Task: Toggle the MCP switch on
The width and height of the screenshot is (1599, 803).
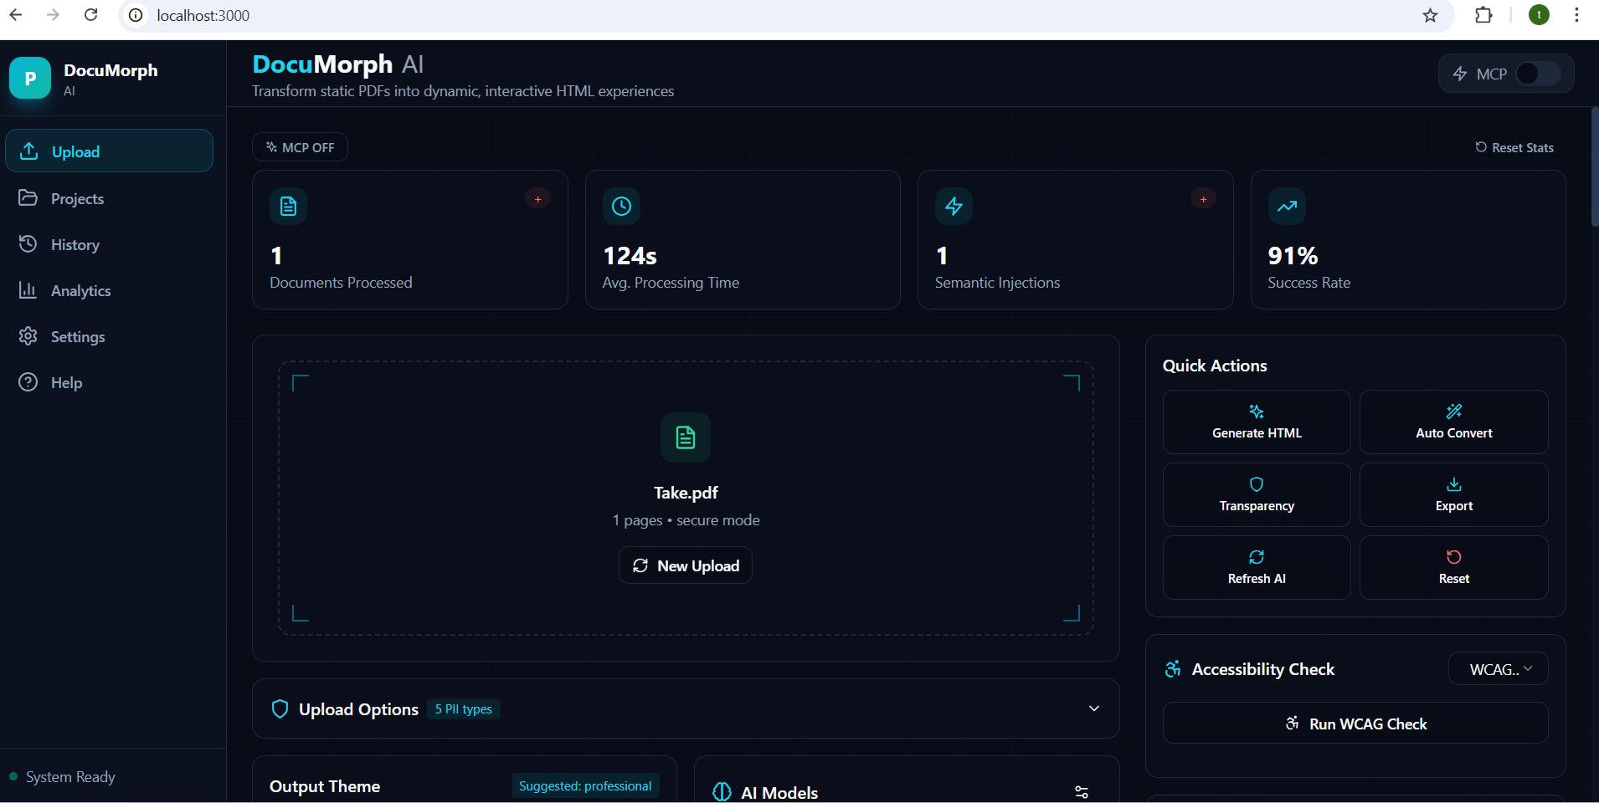Action: click(x=1538, y=74)
